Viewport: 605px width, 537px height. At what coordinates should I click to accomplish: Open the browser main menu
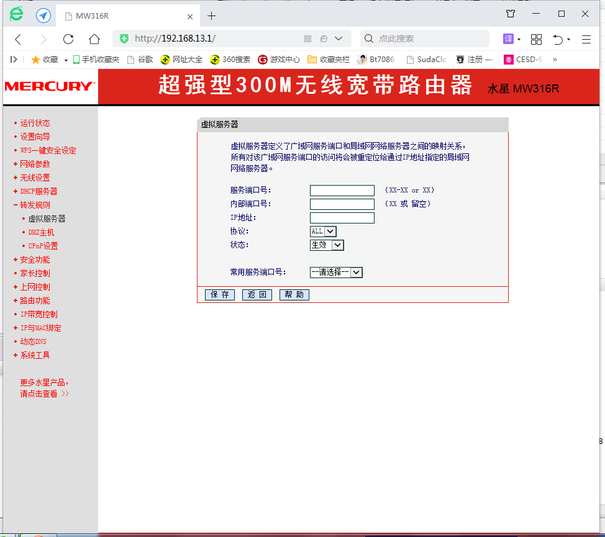point(586,39)
